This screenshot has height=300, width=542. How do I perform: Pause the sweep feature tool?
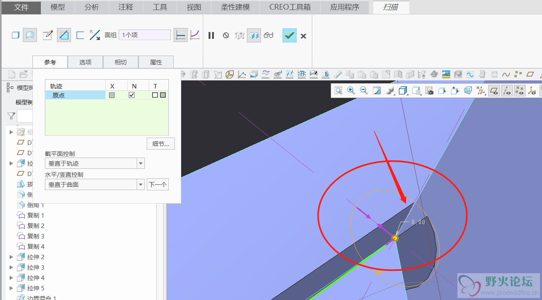211,36
